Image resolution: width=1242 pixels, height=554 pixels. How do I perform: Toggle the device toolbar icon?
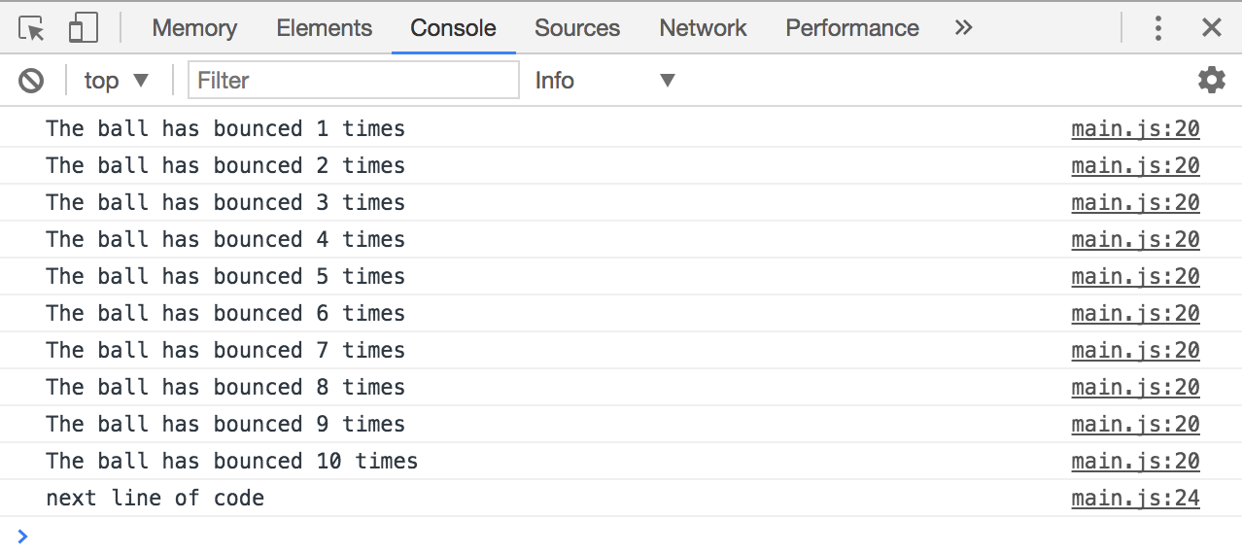point(83,28)
